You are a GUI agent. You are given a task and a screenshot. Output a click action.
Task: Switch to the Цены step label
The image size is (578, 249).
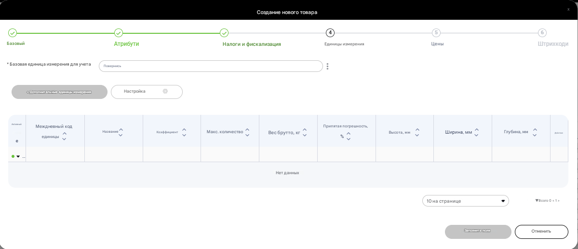point(437,44)
